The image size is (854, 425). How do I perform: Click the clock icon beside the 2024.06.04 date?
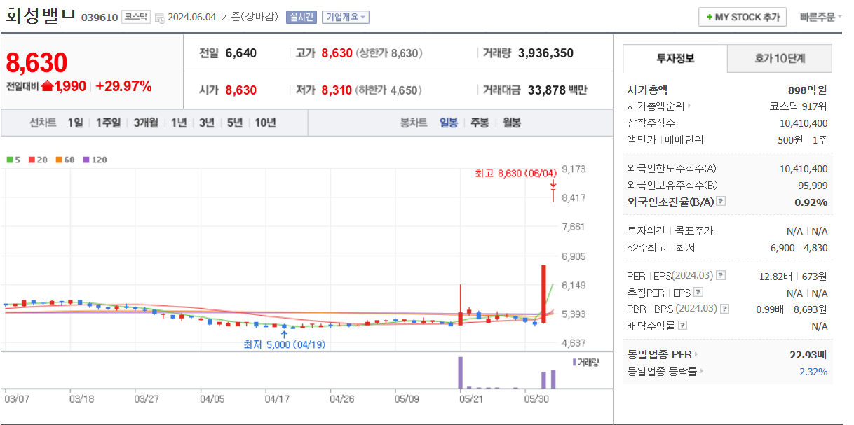click(161, 18)
